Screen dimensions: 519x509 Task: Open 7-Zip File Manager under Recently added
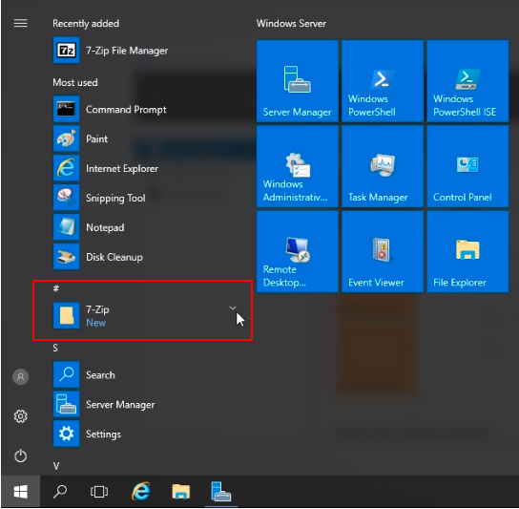coord(111,51)
